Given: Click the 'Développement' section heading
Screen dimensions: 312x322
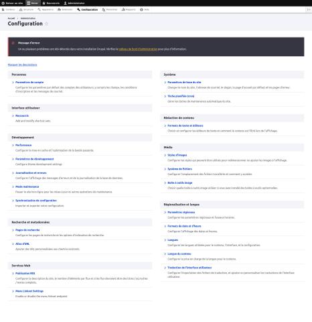Looking at the screenshot, I should [x=23, y=138].
